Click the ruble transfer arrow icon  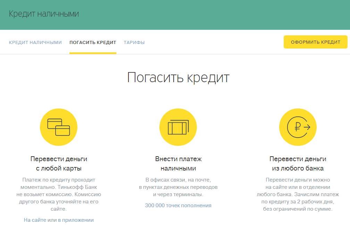(298, 127)
